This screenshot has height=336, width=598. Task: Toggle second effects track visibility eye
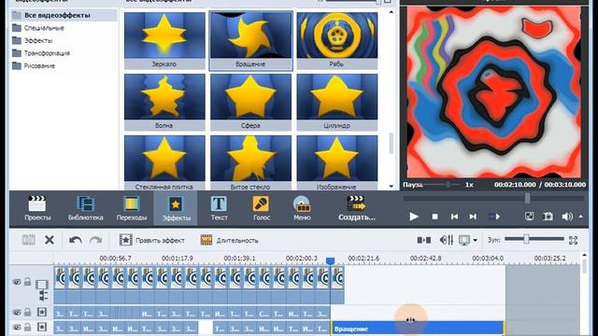pyautogui.click(x=17, y=328)
